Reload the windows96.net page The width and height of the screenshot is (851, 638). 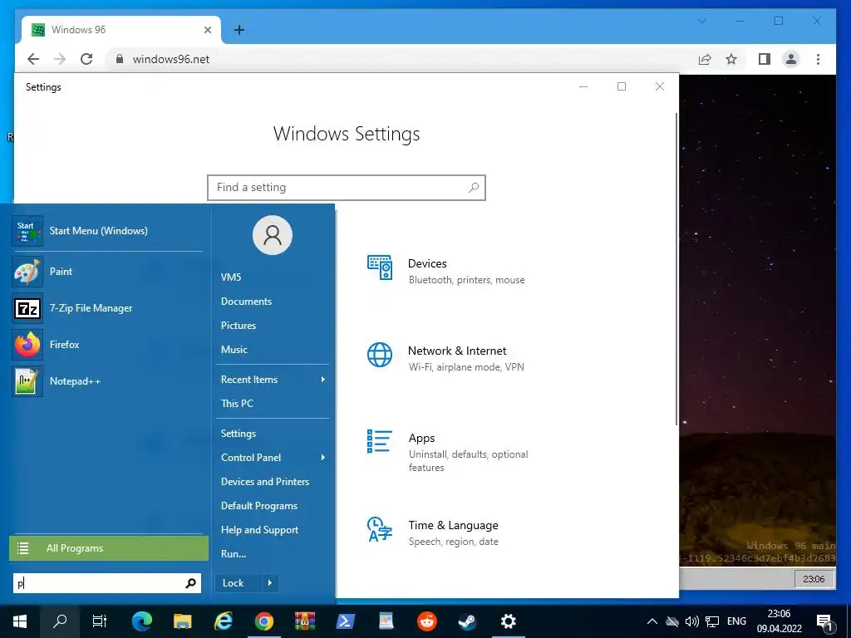pyautogui.click(x=86, y=59)
